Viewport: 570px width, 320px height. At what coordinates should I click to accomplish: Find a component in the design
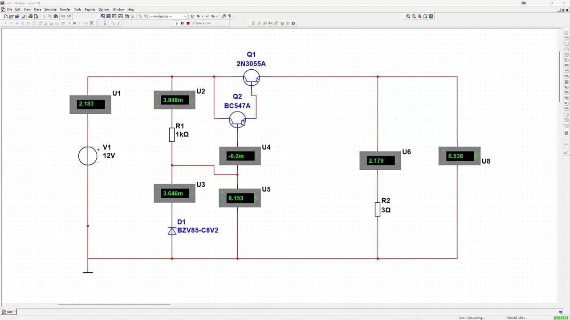click(x=224, y=16)
